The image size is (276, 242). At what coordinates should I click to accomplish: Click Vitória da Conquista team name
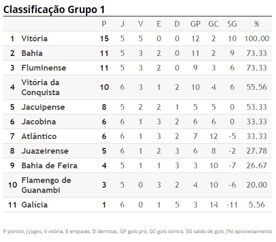pyautogui.click(x=41, y=87)
